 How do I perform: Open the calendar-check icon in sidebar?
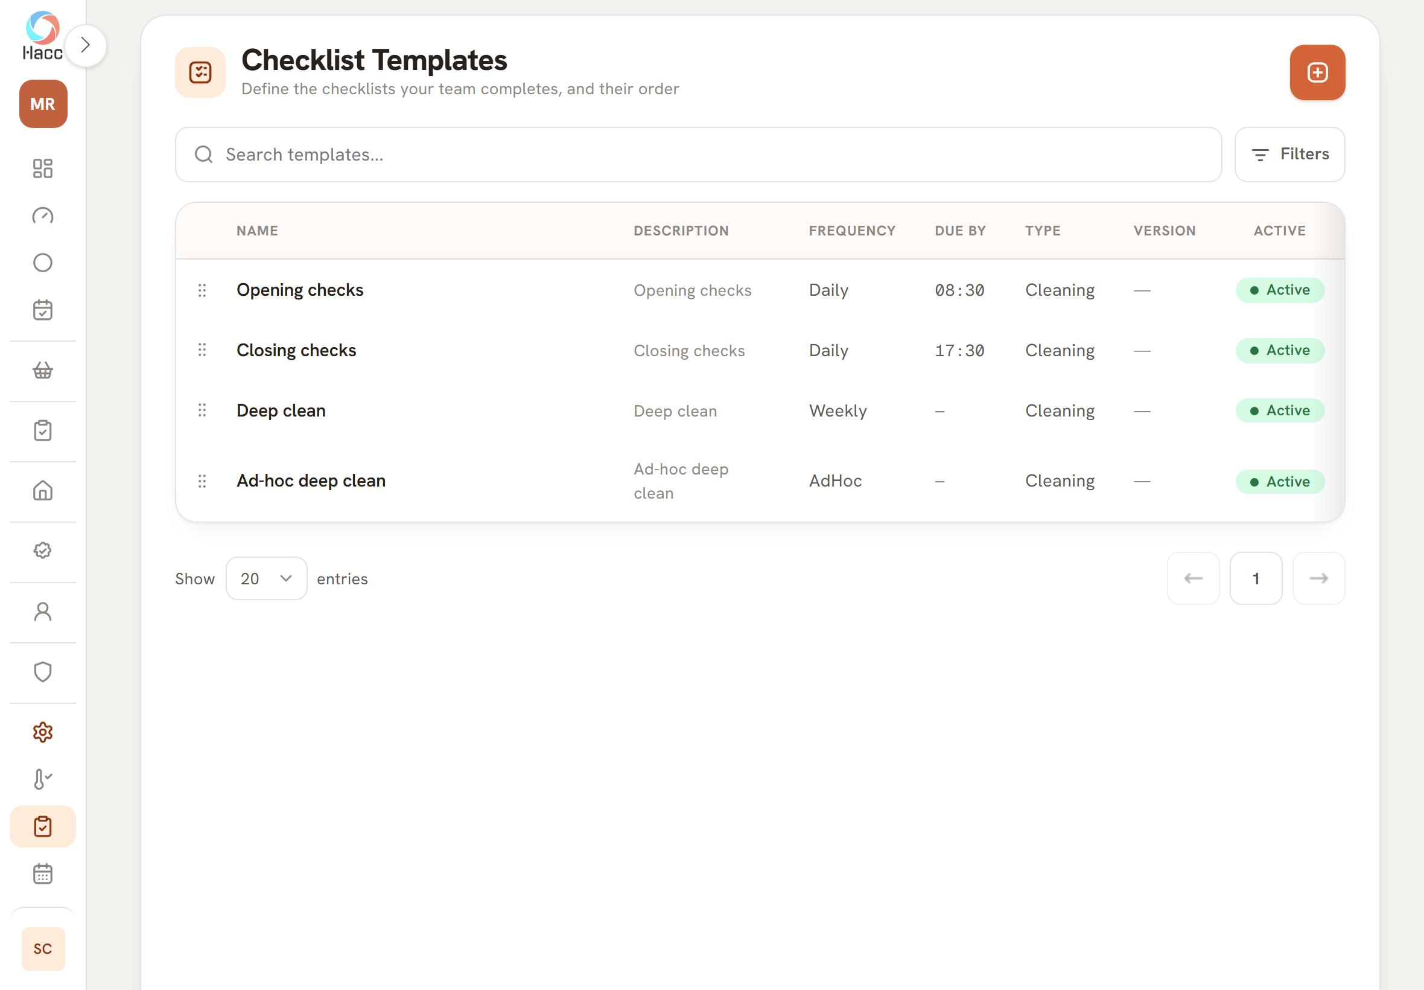43,310
